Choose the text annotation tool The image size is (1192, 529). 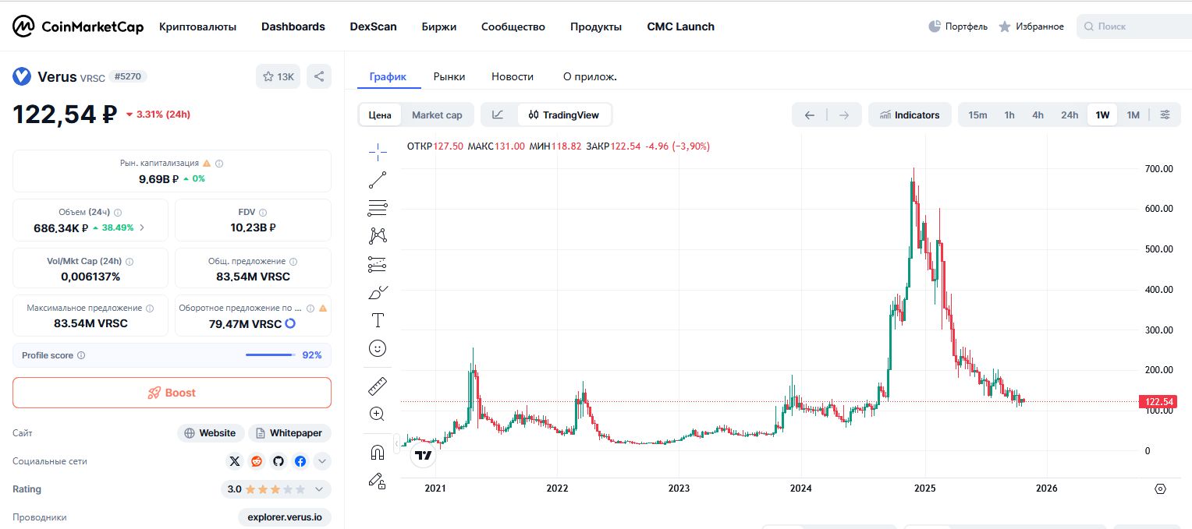coord(378,320)
